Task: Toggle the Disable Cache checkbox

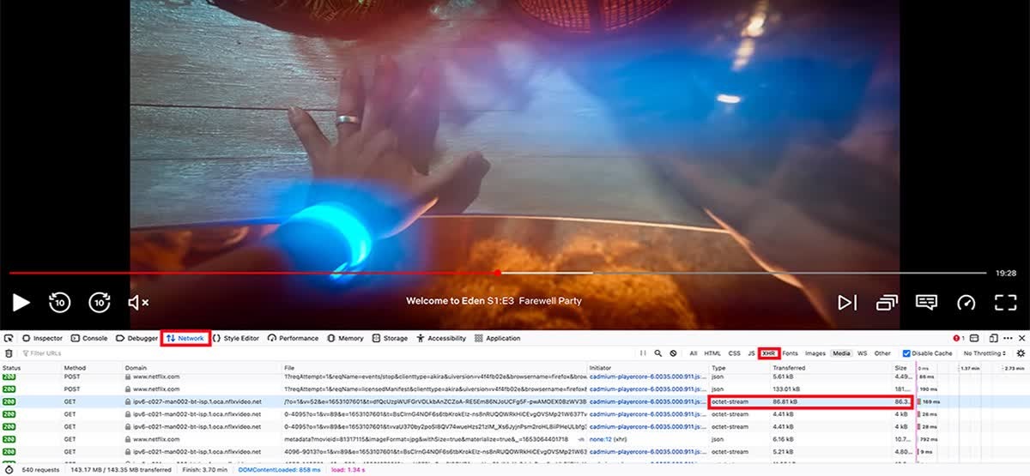Action: pos(906,353)
